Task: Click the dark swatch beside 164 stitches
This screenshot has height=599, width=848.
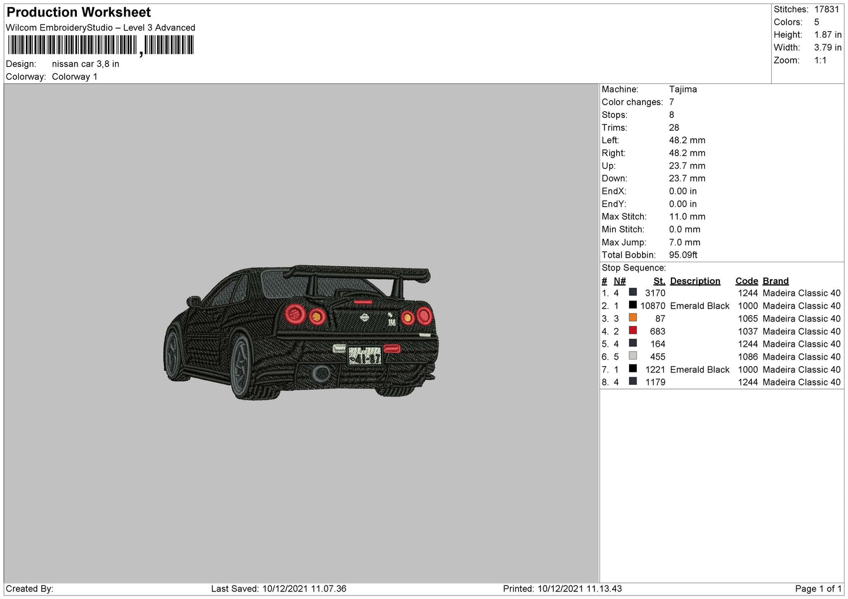Action: click(x=633, y=343)
